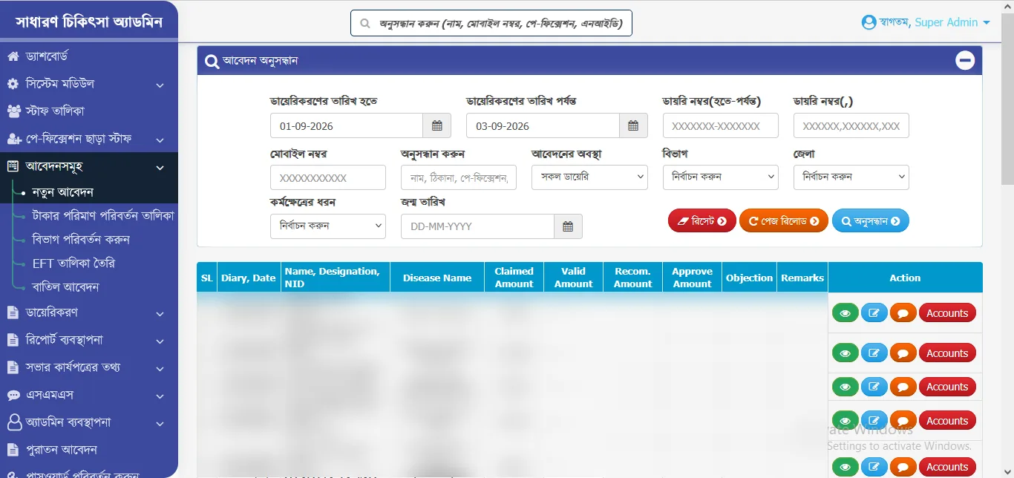Click the green eye view icon in first row
The width and height of the screenshot is (1014, 478).
[x=845, y=313]
